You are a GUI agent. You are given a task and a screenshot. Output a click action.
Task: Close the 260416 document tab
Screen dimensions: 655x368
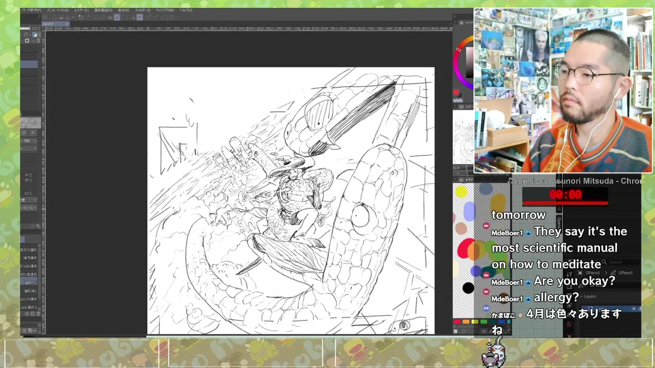click(x=67, y=24)
